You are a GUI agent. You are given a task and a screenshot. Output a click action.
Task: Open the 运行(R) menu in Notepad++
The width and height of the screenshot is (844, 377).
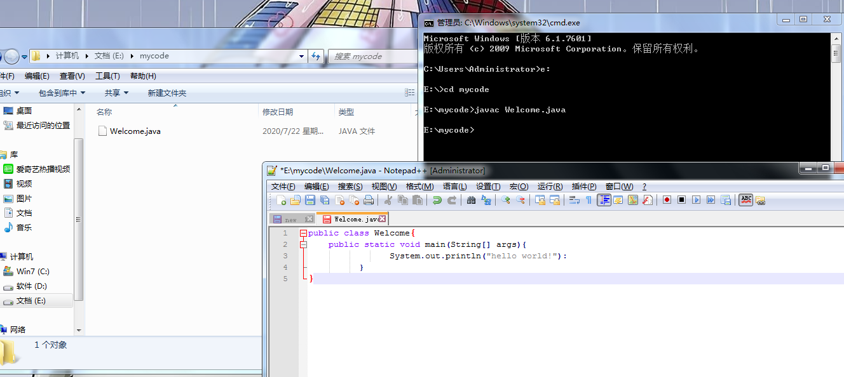coord(550,187)
